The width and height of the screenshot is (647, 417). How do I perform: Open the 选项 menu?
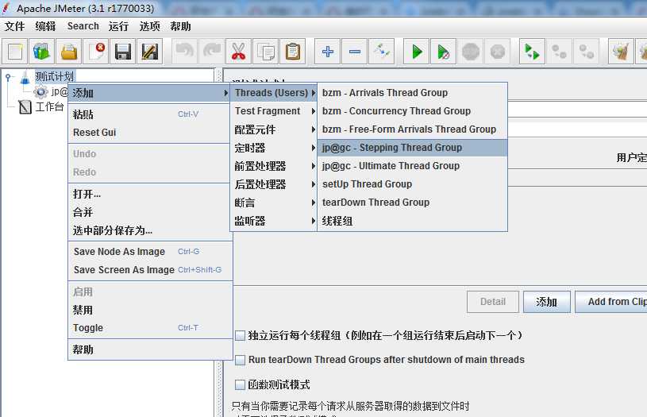click(149, 26)
